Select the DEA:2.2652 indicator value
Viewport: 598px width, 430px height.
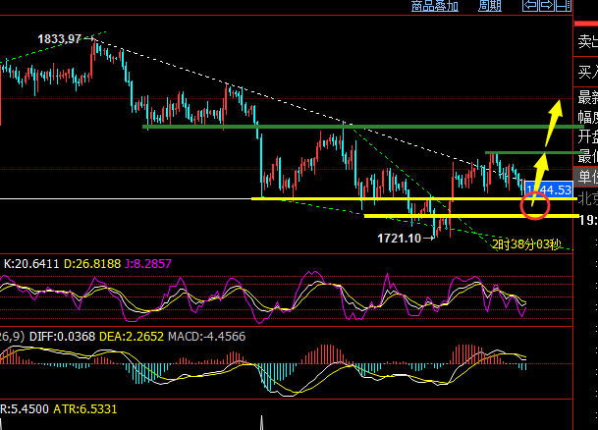[x=132, y=336]
